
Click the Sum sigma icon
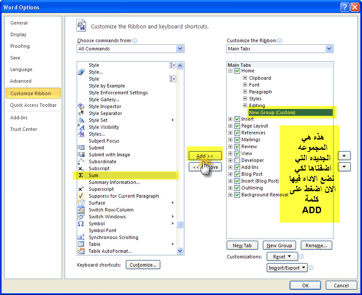pyautogui.click(x=81, y=175)
